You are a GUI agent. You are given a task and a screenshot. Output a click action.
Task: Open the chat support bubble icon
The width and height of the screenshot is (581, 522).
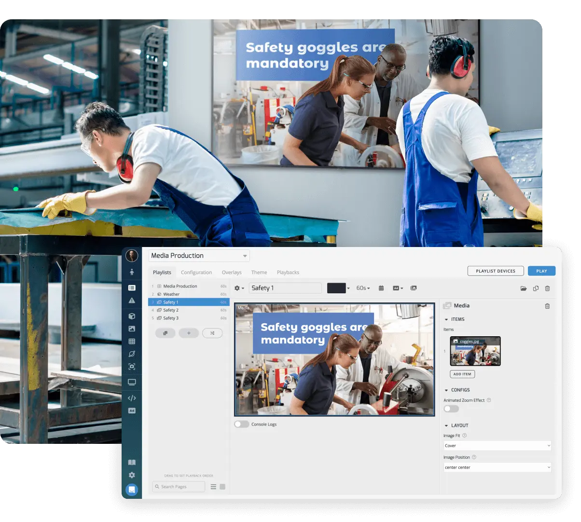132,490
